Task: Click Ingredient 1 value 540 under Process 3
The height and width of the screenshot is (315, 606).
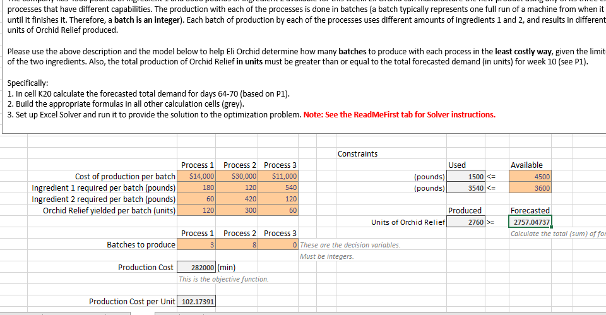Action: [x=278, y=188]
